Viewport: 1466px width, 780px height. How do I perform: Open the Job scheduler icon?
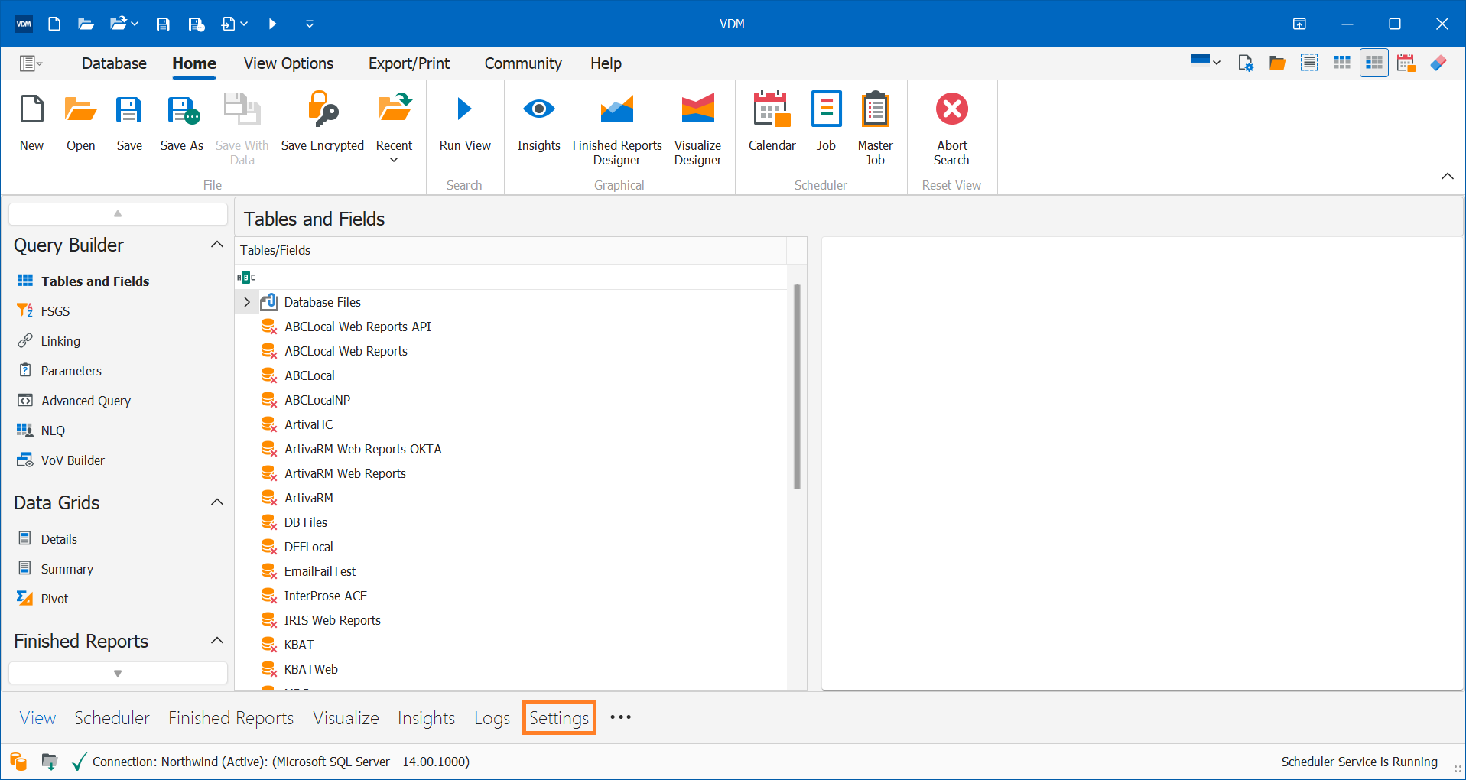coord(826,122)
